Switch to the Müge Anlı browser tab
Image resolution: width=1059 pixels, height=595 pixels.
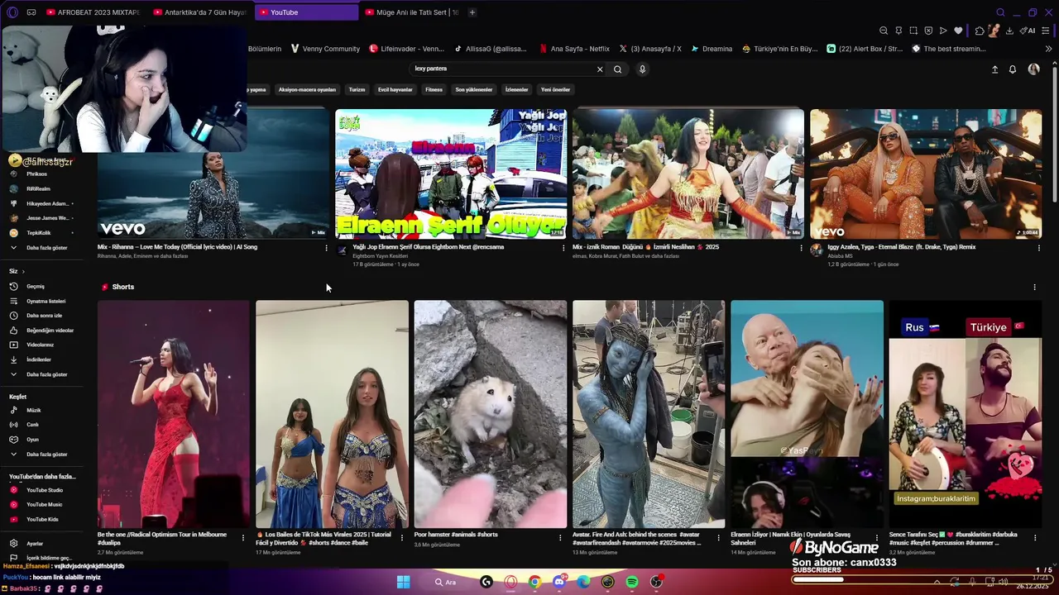click(x=412, y=12)
